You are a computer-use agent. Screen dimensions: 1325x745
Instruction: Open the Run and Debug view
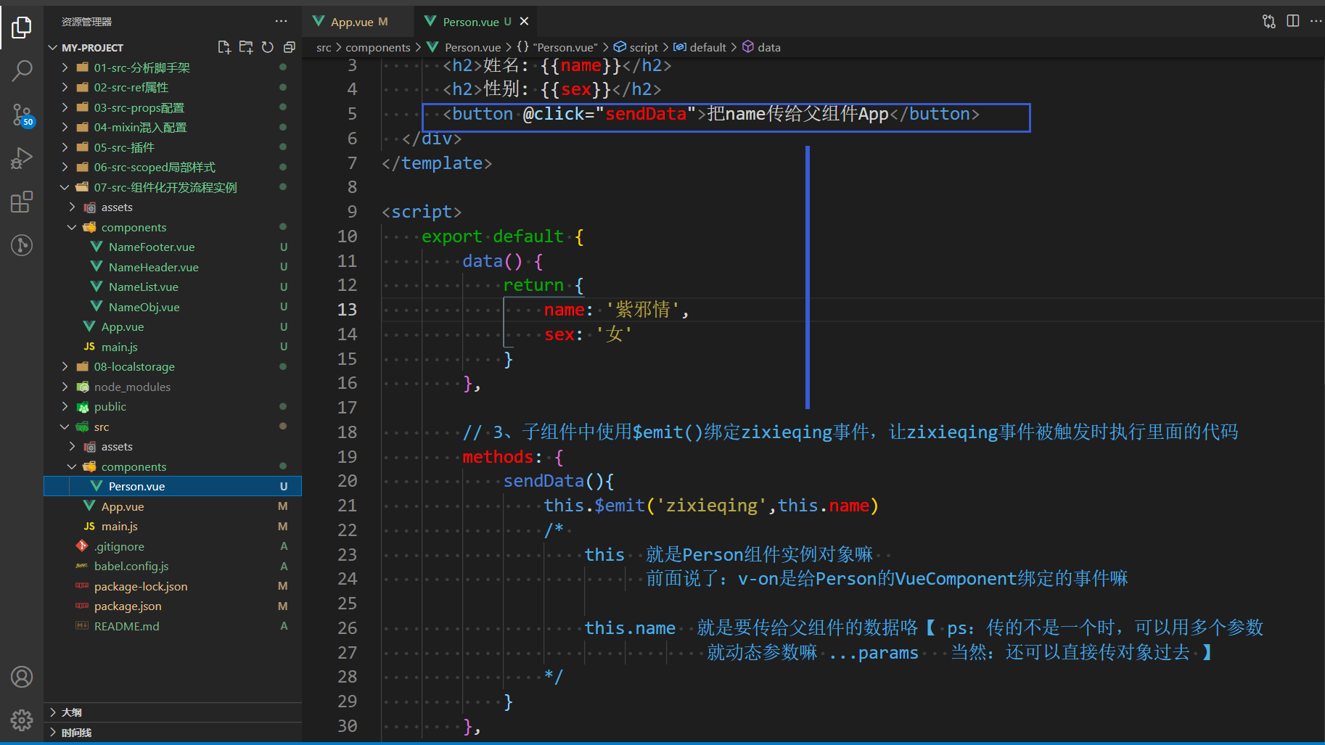click(x=22, y=158)
